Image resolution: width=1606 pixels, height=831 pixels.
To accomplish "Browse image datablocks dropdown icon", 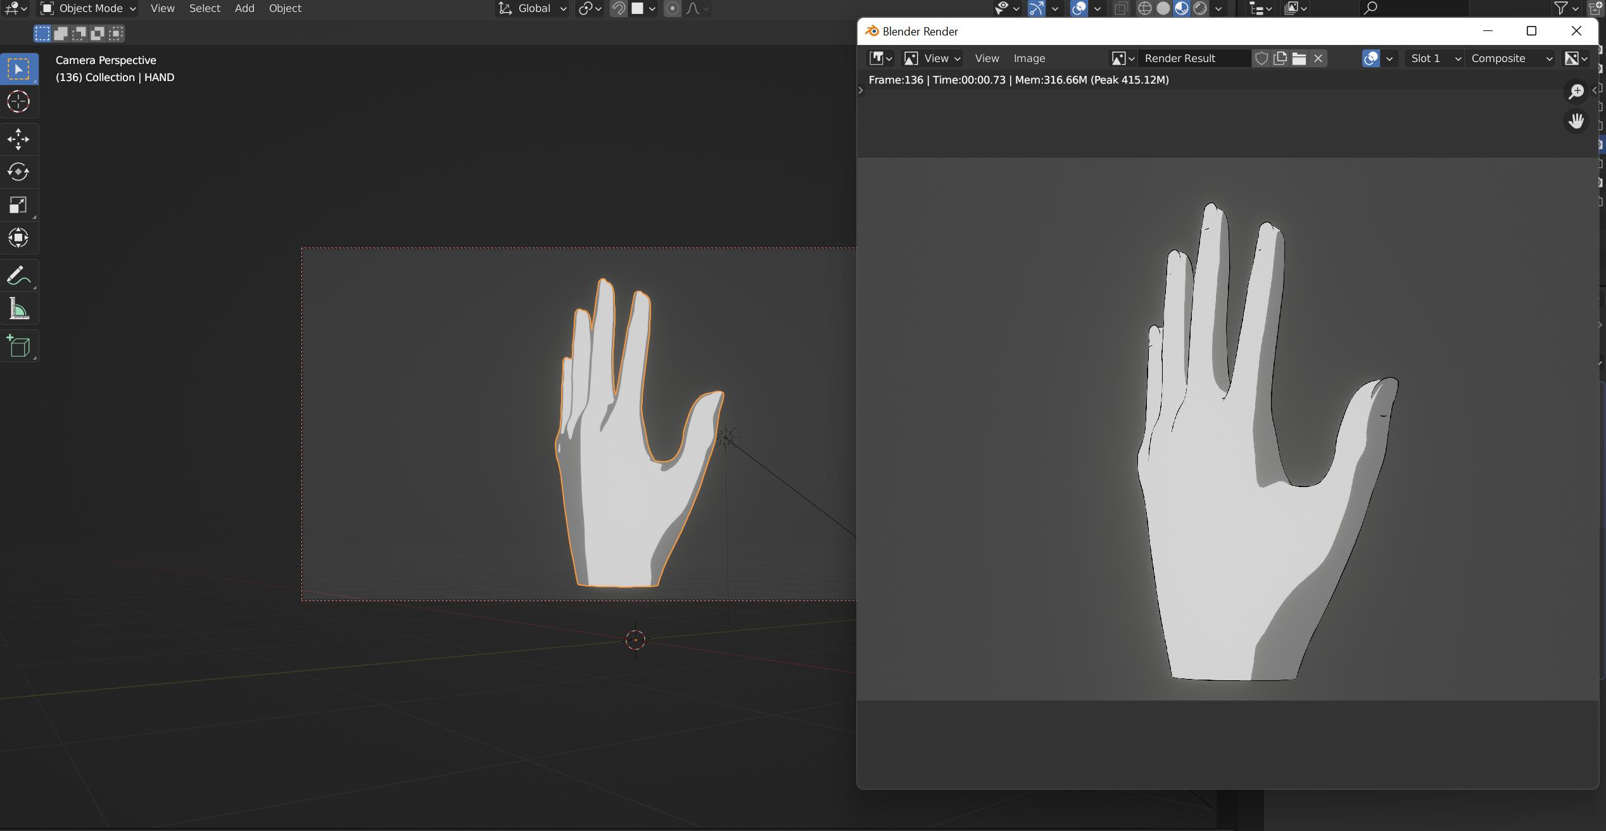I will click(1122, 58).
